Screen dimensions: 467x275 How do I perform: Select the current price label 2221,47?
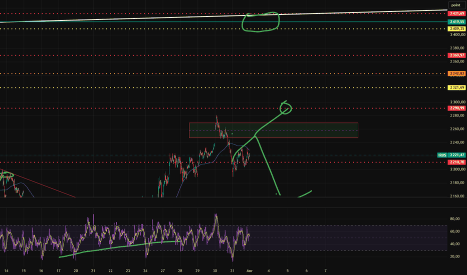click(x=456, y=155)
